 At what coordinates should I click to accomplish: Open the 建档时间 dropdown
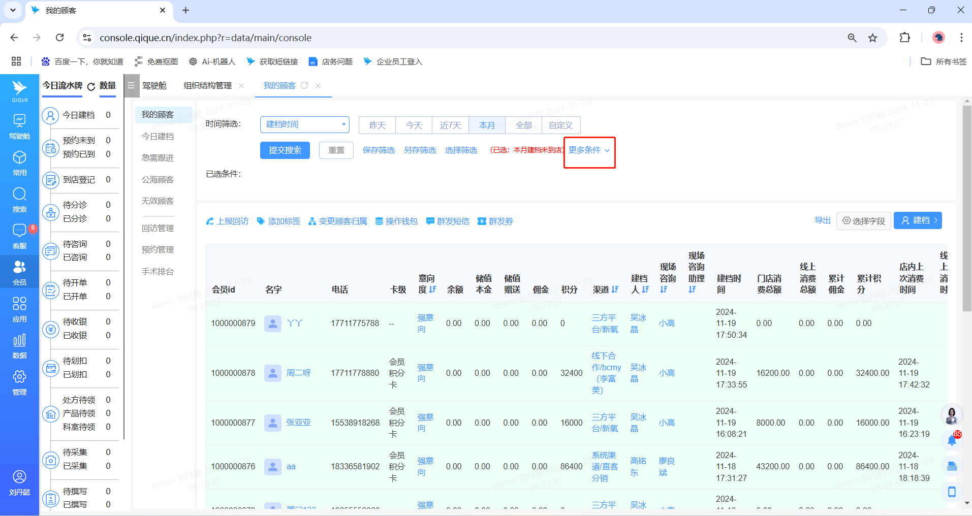pyautogui.click(x=304, y=124)
